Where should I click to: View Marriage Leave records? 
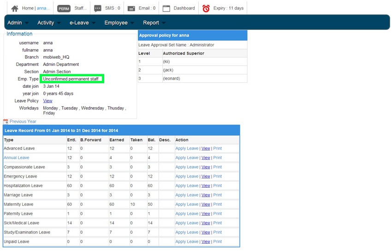[206, 195]
